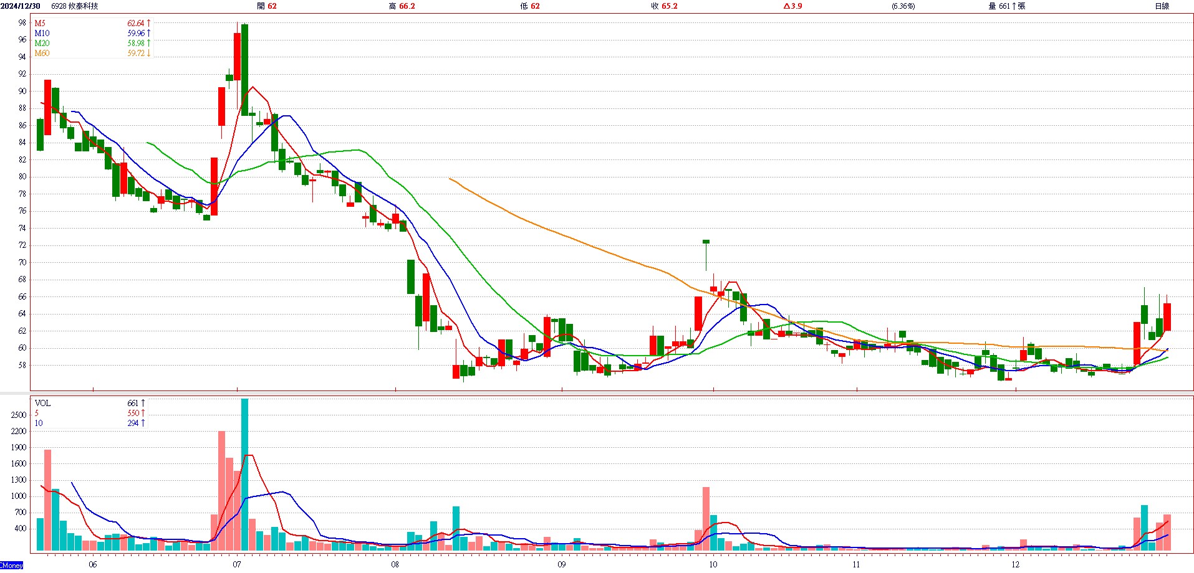
Task: Click the volume readout 量 661 張
Action: point(1007,6)
